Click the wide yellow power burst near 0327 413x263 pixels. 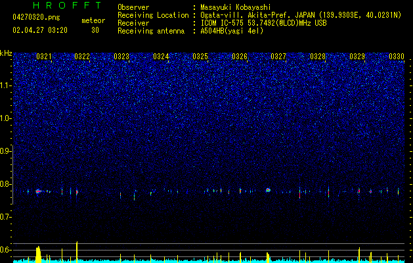pyautogui.click(x=268, y=258)
